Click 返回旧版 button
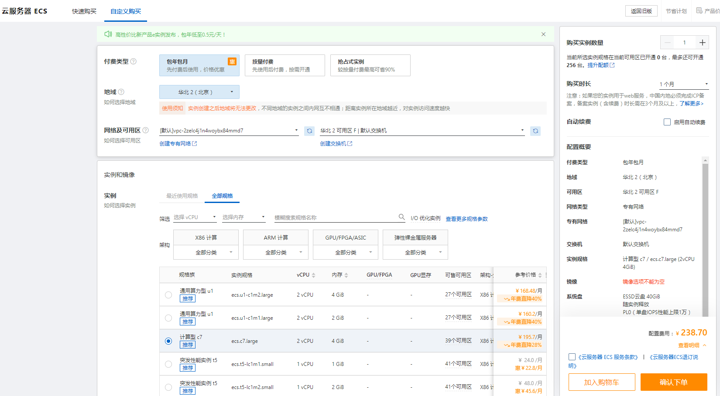The height and width of the screenshot is (396, 720). pyautogui.click(x=641, y=11)
